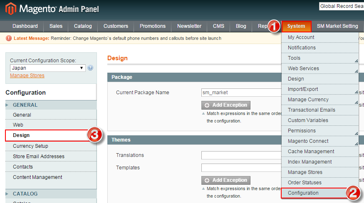Open Content Management configuration section
This screenshot has height=203, width=364.
coord(51,177)
